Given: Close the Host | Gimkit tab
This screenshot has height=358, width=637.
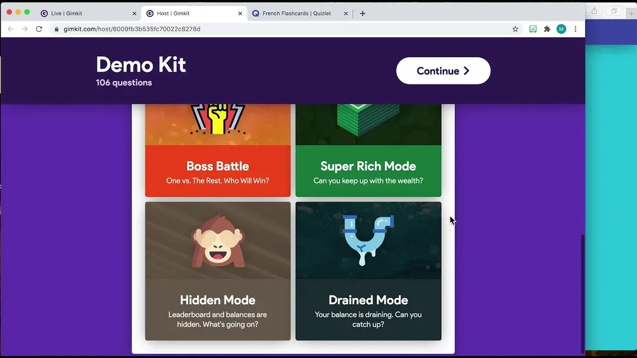Looking at the screenshot, I should click(x=240, y=13).
